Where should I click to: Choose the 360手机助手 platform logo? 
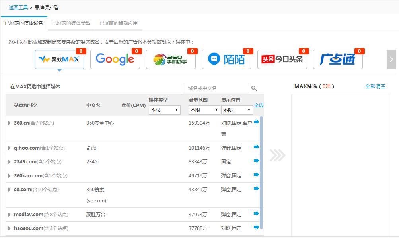point(171,59)
